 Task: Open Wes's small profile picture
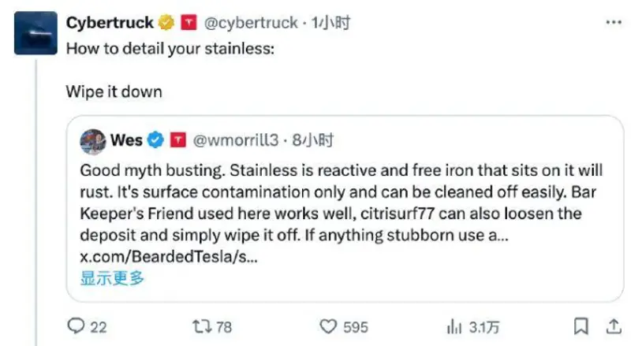(x=92, y=140)
